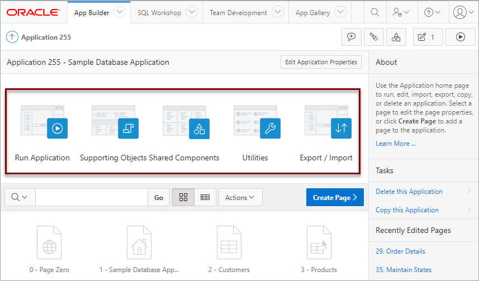This screenshot has height=281, width=479.
Task: Click the Application 255 breadcrumb title
Action: coord(46,37)
